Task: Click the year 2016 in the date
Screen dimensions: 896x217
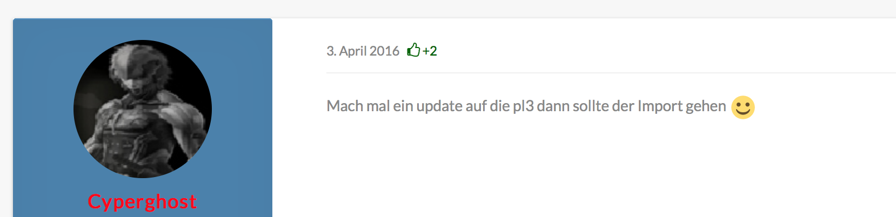Action: (385, 51)
